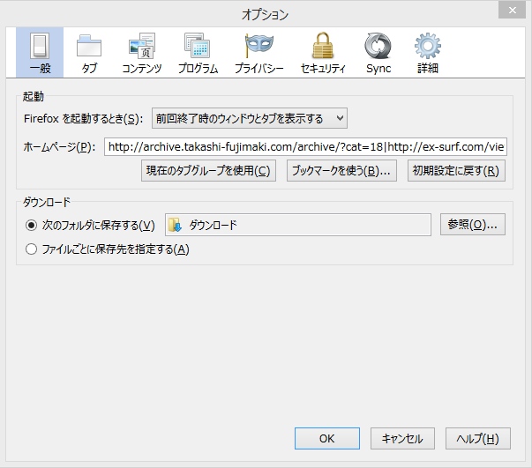This screenshot has height=468, width=532.
Task: Select ファイルごとに保存先を指定する(A) radio button
Action: pyautogui.click(x=31, y=249)
